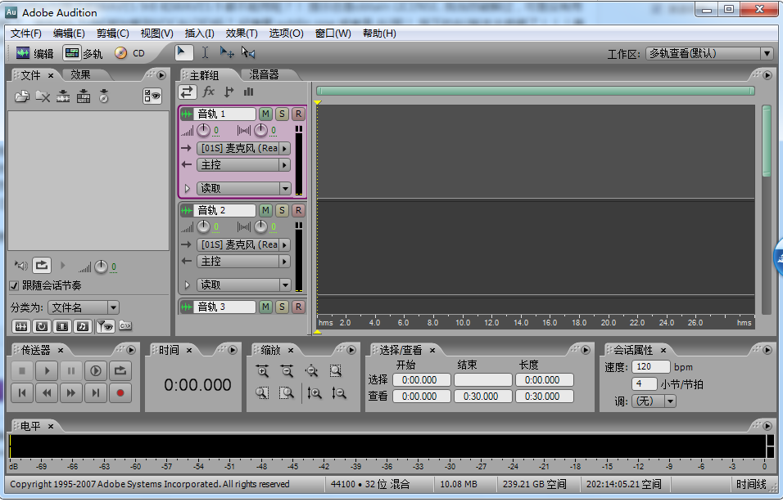Open the 分类为 文件名 dropdown
783x502 pixels.
pyautogui.click(x=84, y=307)
